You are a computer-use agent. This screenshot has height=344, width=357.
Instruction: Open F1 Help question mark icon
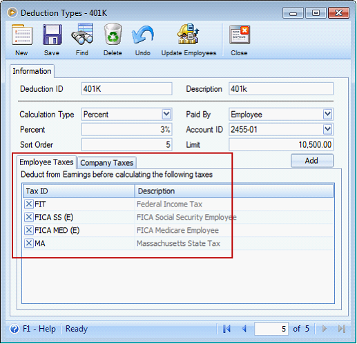click(x=15, y=329)
